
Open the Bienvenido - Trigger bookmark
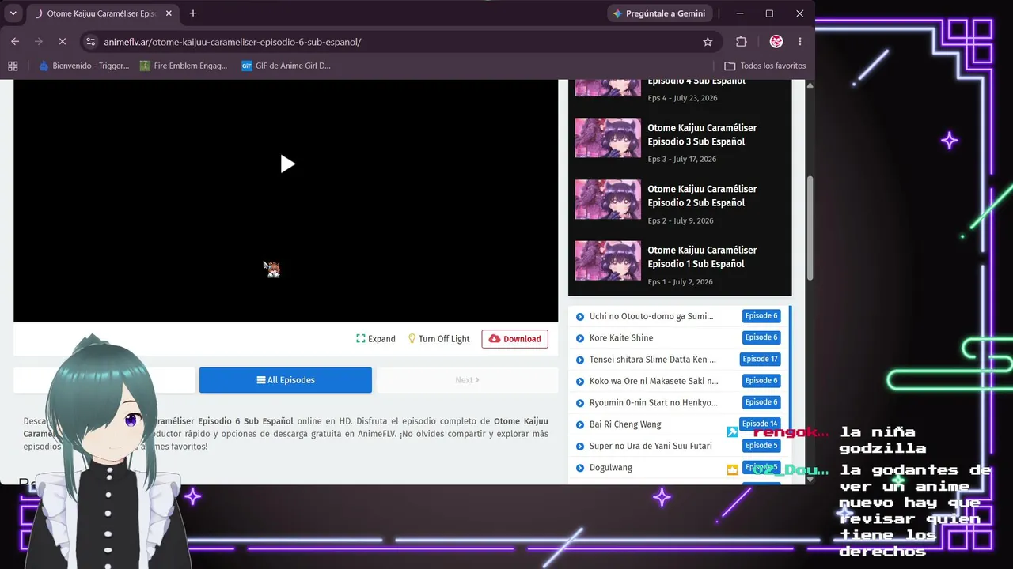tap(84, 66)
